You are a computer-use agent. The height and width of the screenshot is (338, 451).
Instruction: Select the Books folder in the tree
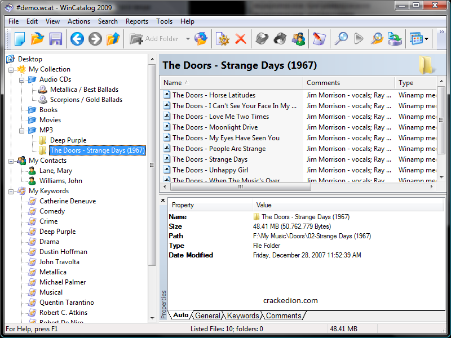click(48, 110)
